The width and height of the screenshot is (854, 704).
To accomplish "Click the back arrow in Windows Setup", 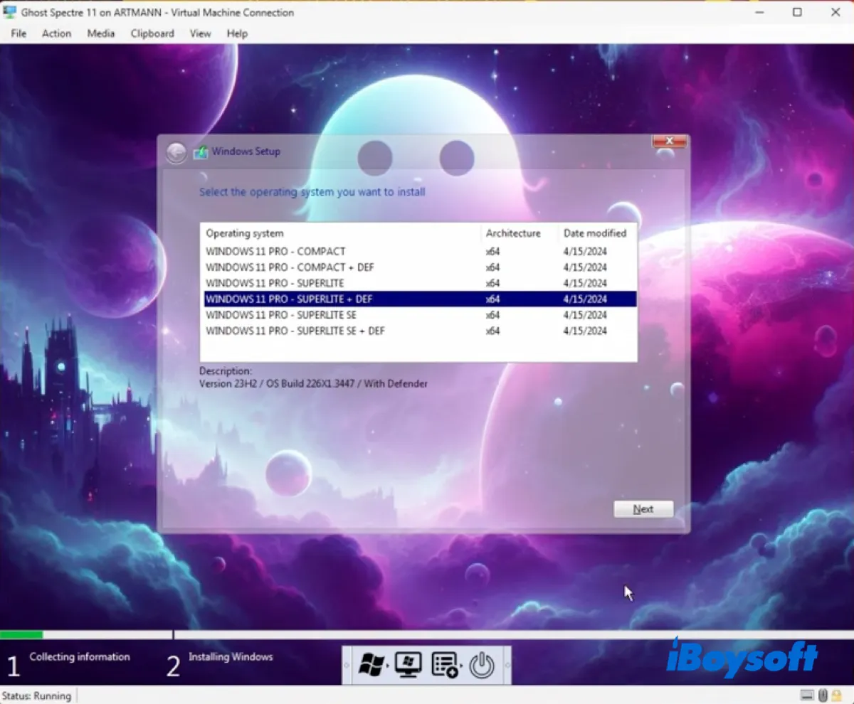I will [x=176, y=152].
